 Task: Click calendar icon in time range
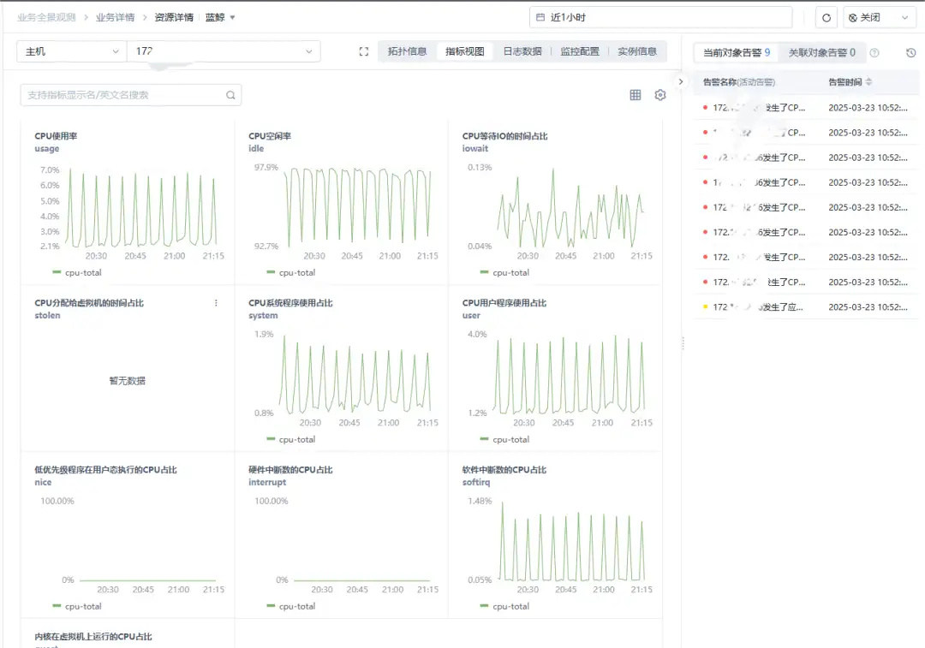coord(540,18)
